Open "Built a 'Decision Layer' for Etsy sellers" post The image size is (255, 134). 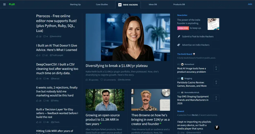point(57,113)
